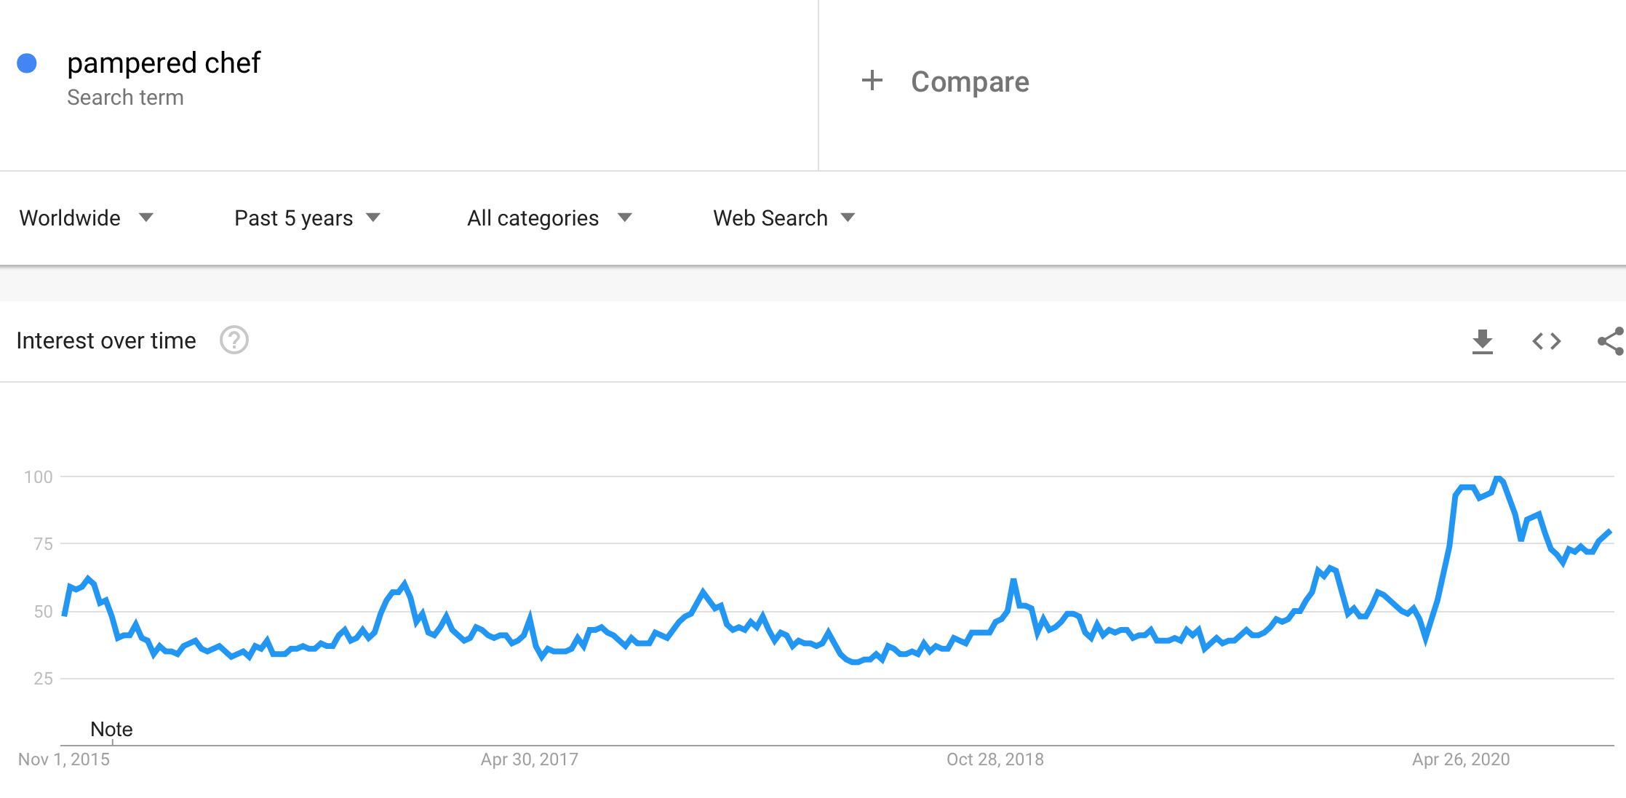The image size is (1626, 798).
Task: Share the interest over time chart
Action: pos(1611,341)
